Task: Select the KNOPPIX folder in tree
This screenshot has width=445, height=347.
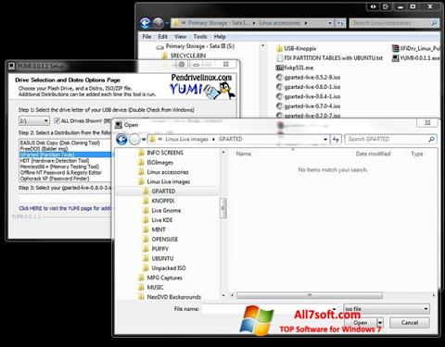Action: pyautogui.click(x=159, y=201)
